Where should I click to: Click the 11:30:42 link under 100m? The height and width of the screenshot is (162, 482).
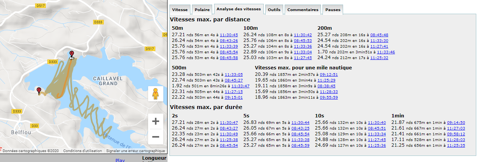(x=303, y=35)
